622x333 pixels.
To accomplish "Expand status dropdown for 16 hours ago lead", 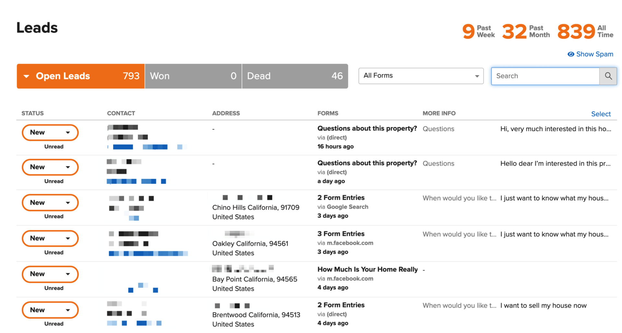I will pyautogui.click(x=50, y=133).
